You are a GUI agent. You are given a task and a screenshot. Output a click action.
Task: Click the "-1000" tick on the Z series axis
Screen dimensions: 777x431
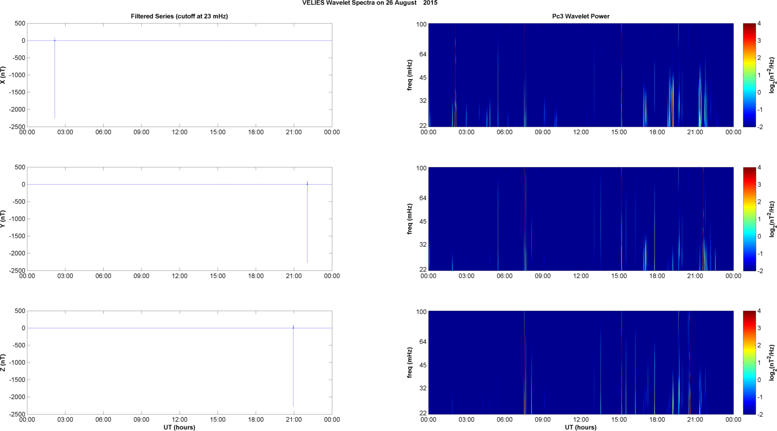(17, 363)
